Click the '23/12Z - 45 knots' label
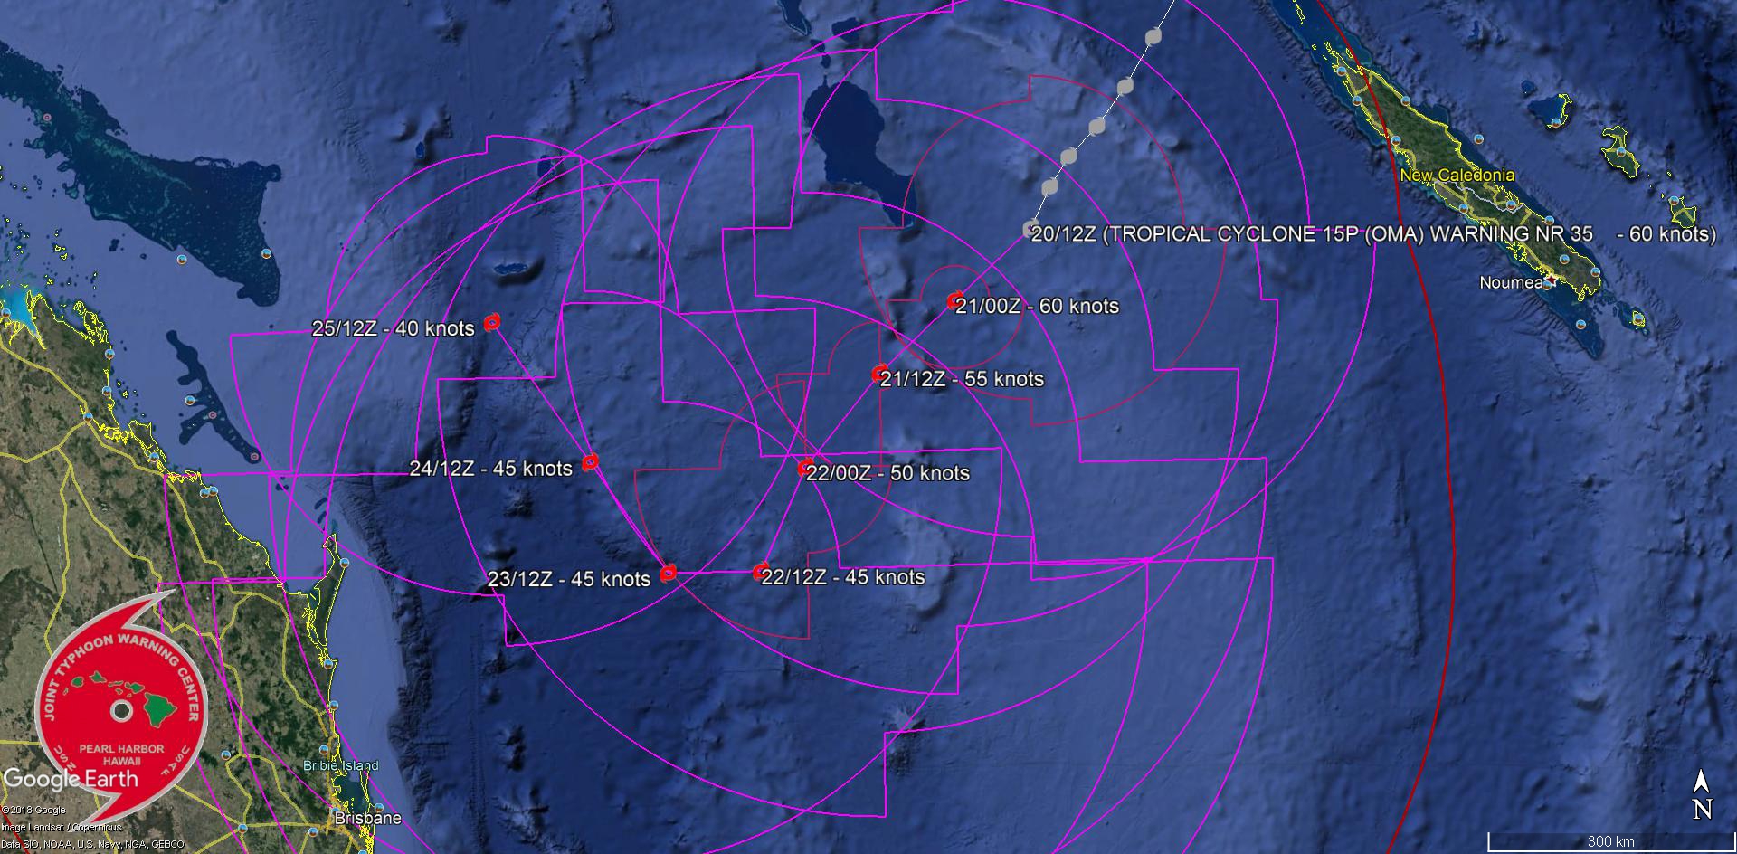Screen dimensions: 1737x854 point(569,579)
